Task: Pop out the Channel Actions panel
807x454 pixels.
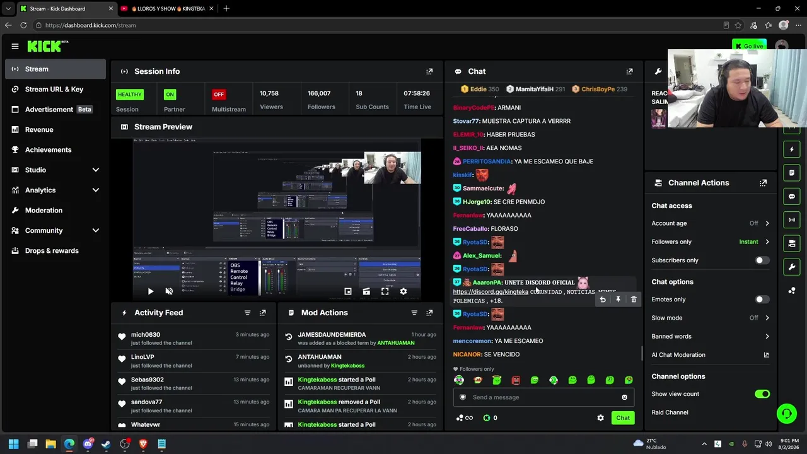Action: pos(763,183)
